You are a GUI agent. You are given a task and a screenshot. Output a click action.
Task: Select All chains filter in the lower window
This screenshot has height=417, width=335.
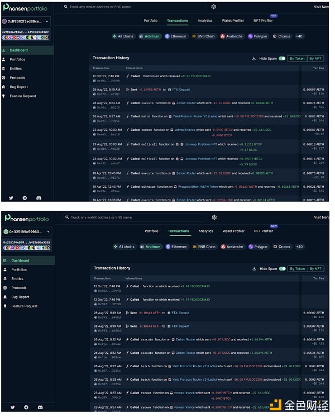coord(123,247)
